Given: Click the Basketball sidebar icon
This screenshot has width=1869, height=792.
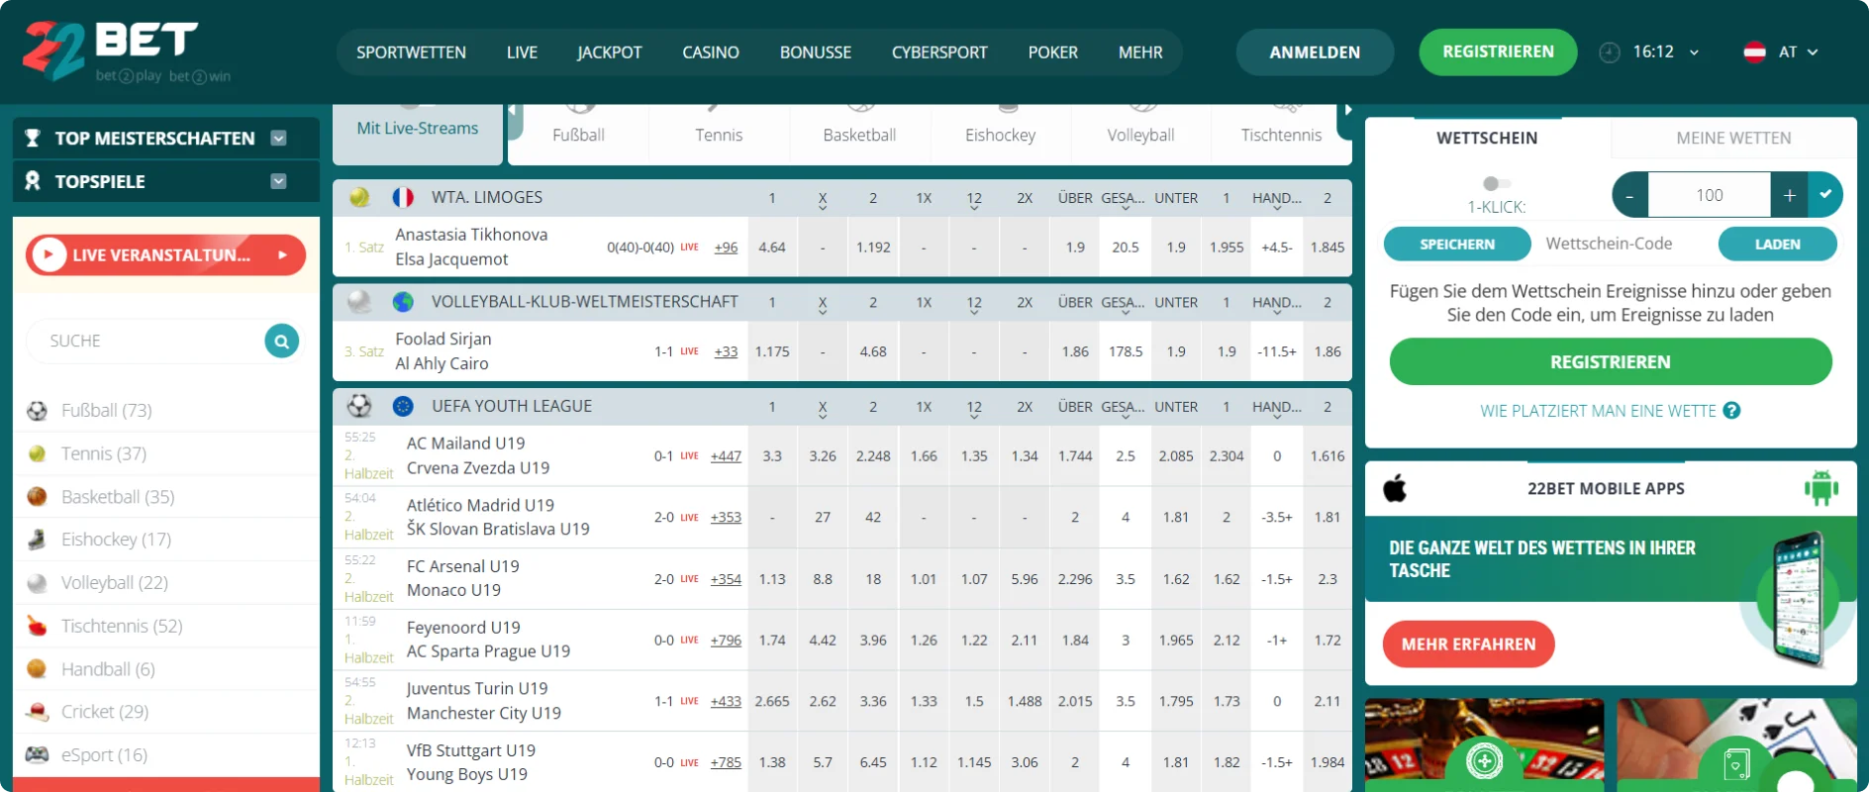Looking at the screenshot, I should click(37, 497).
